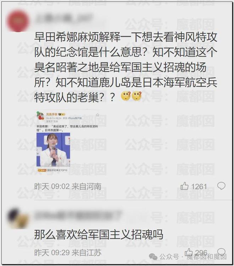
Task: Click the star icon in embedded post
Action: coord(97,115)
